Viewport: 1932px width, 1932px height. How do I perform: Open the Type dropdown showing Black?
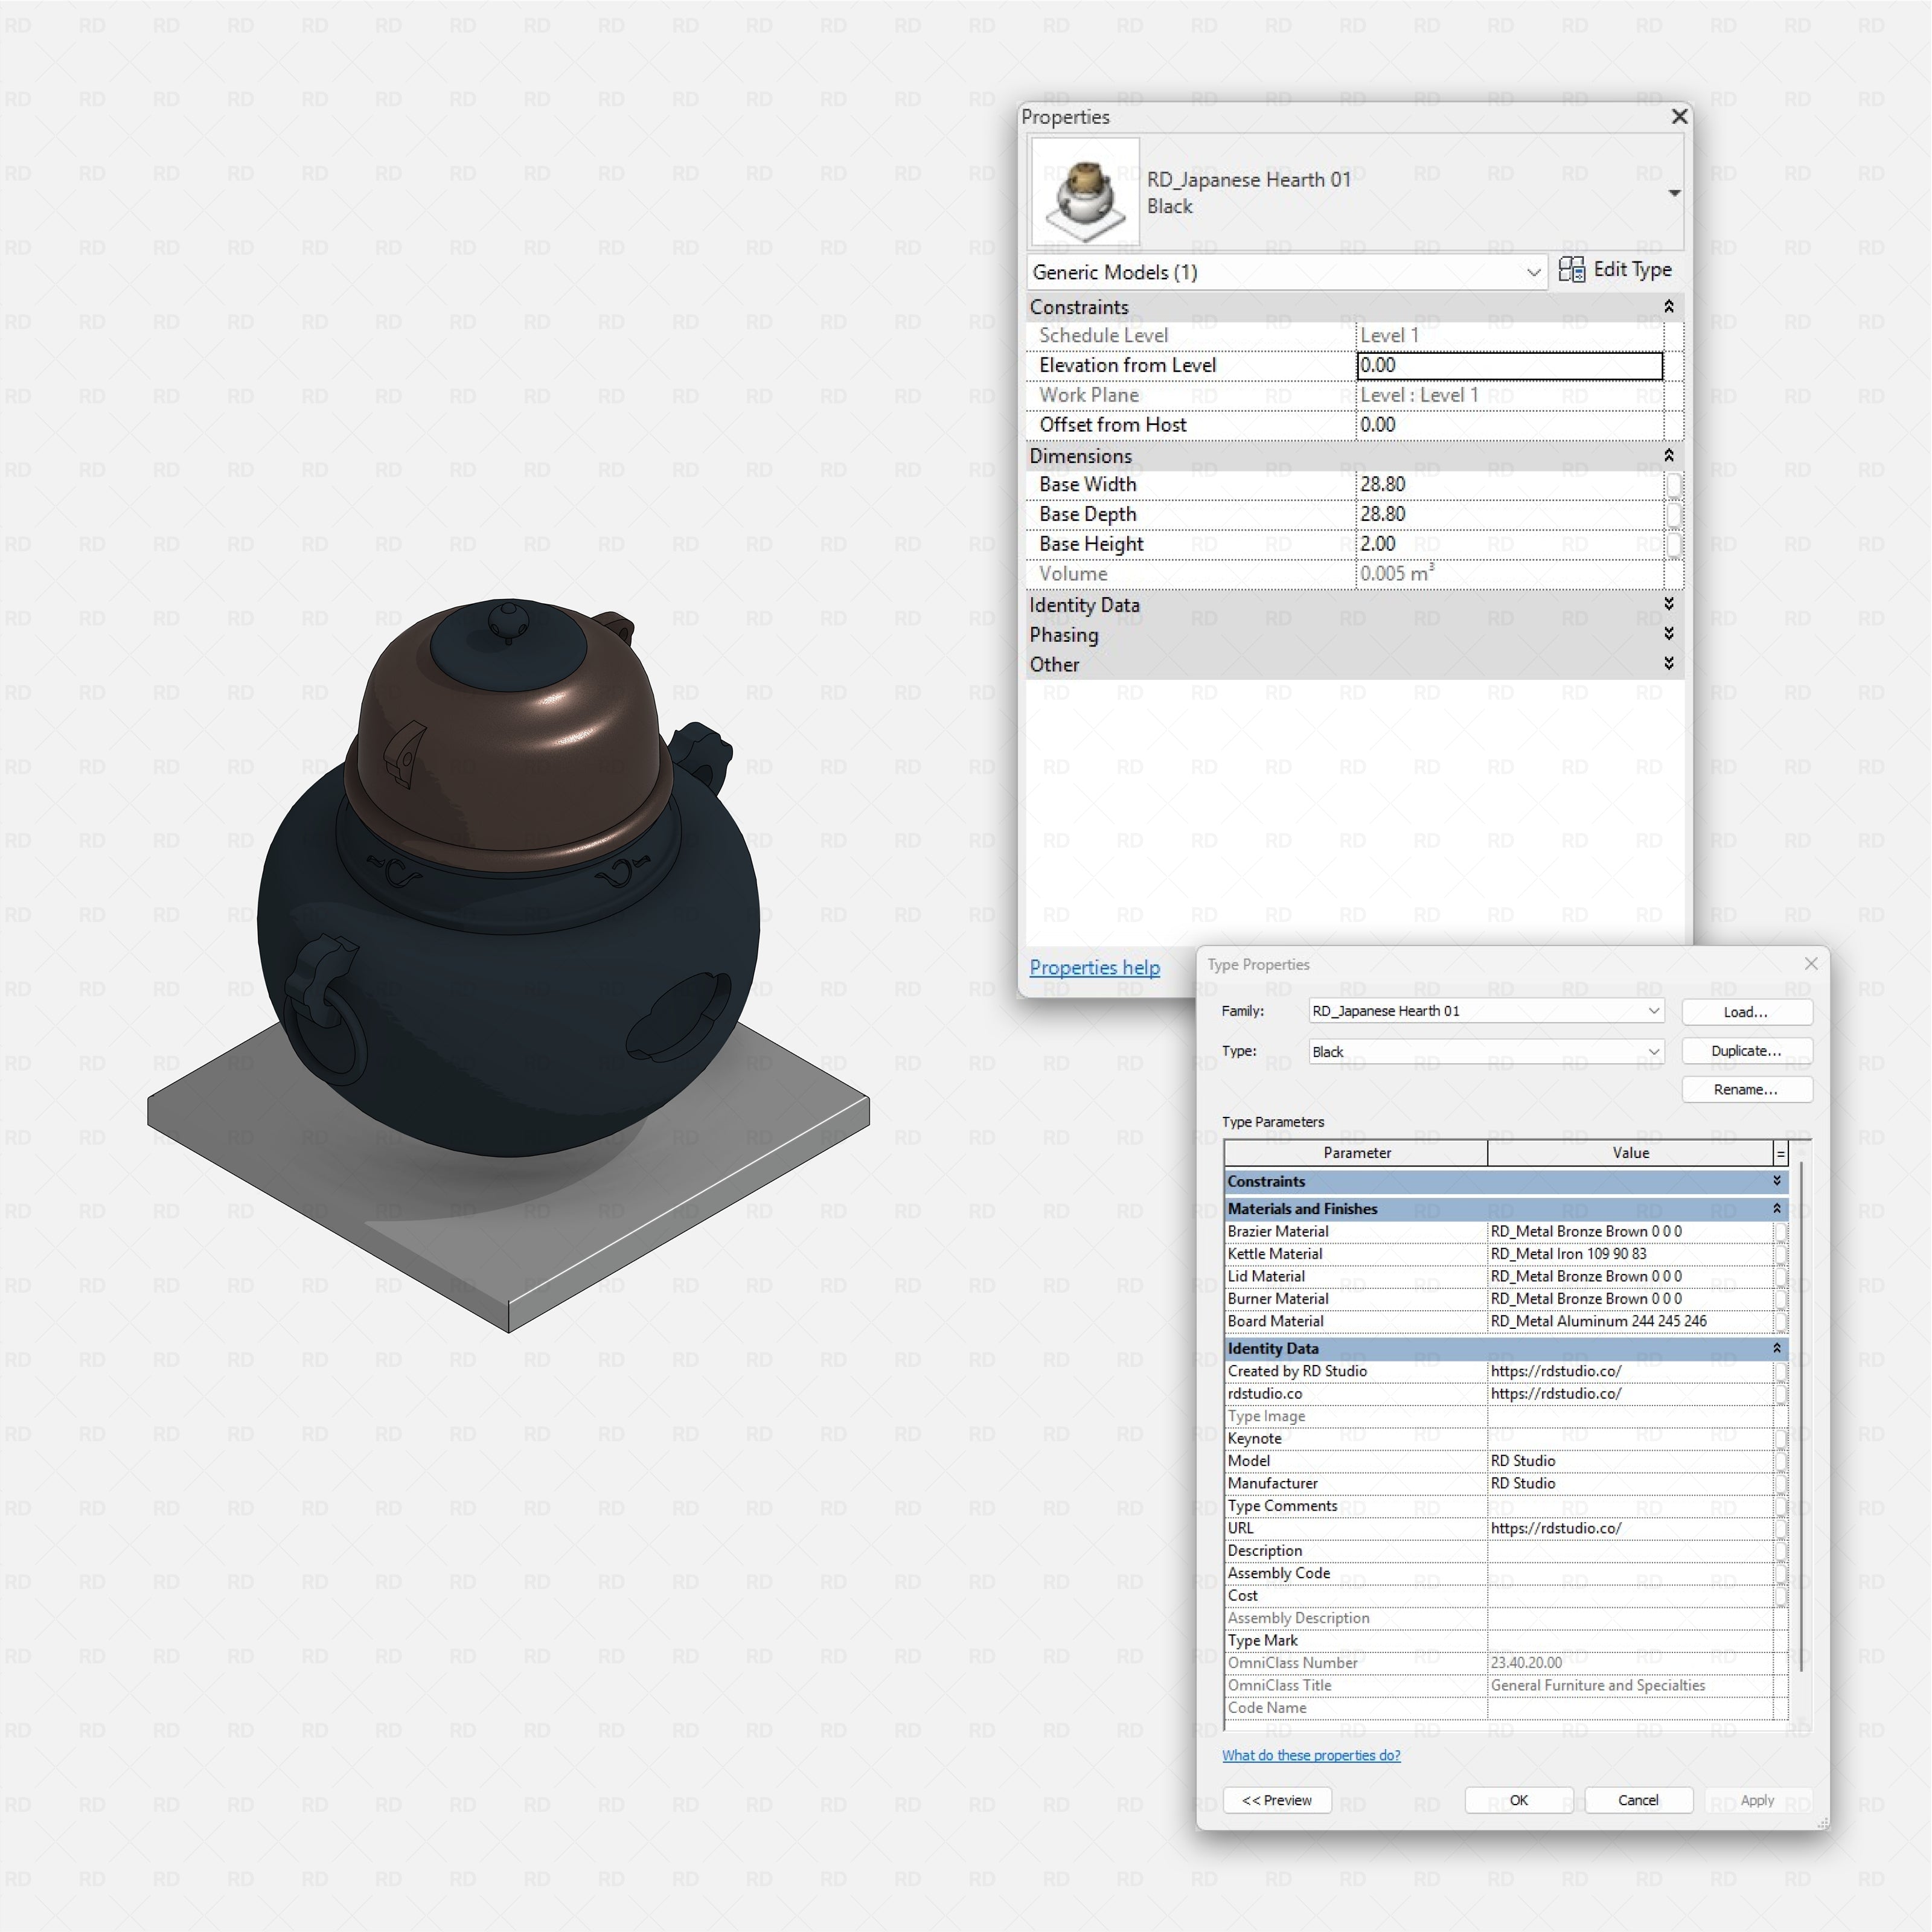(x=1486, y=1052)
